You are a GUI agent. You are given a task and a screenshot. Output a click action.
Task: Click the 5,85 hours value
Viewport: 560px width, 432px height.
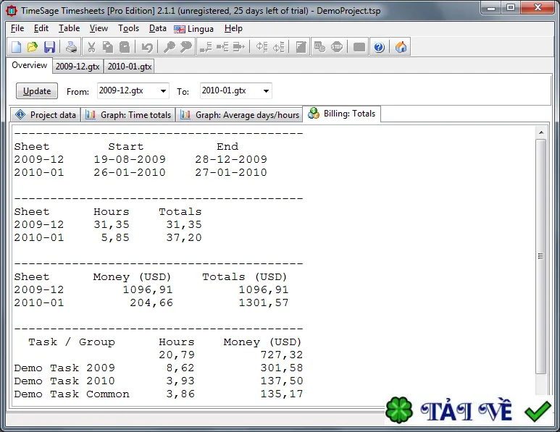[115, 237]
